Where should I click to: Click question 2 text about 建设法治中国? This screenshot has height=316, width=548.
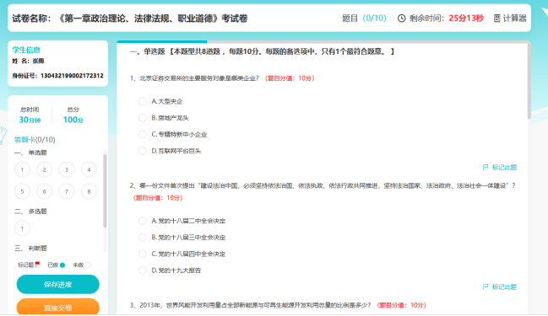pos(323,186)
